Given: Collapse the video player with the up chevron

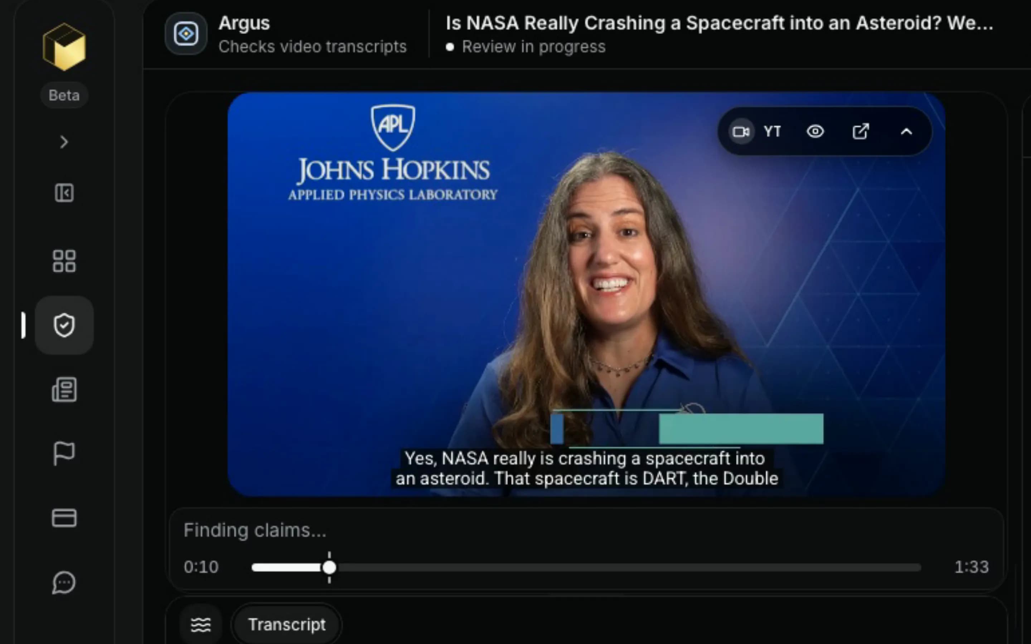Looking at the screenshot, I should click(x=906, y=132).
